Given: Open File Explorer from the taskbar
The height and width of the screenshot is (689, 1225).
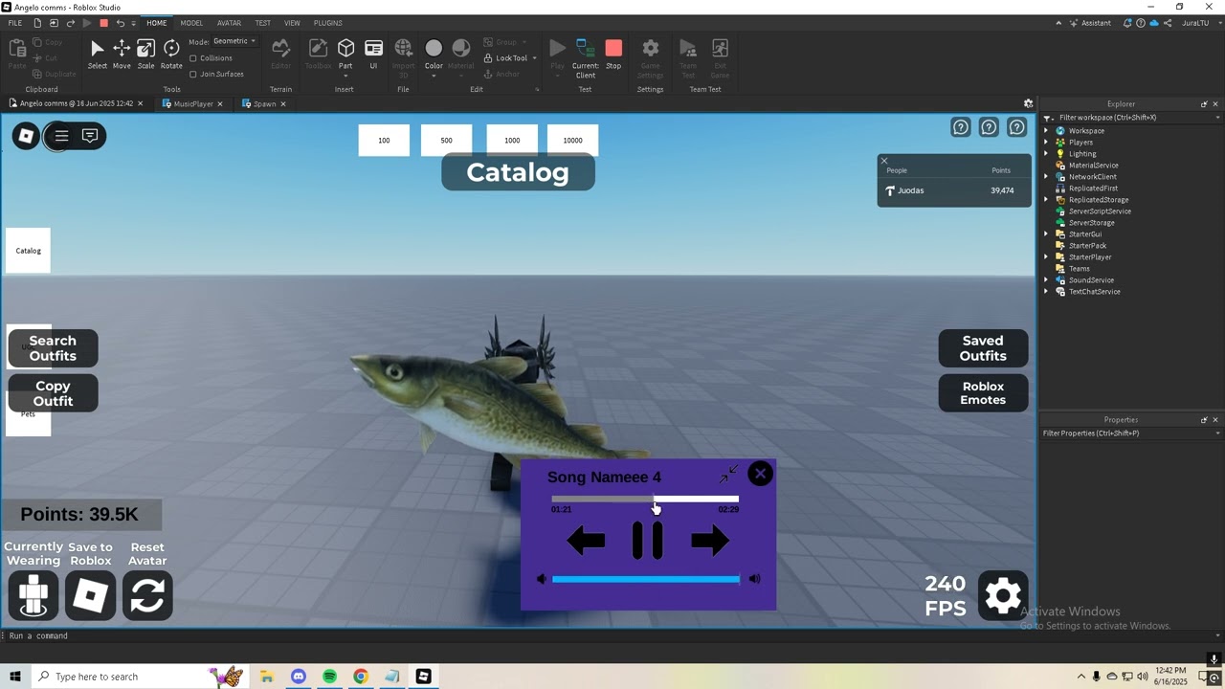Looking at the screenshot, I should 266,677.
